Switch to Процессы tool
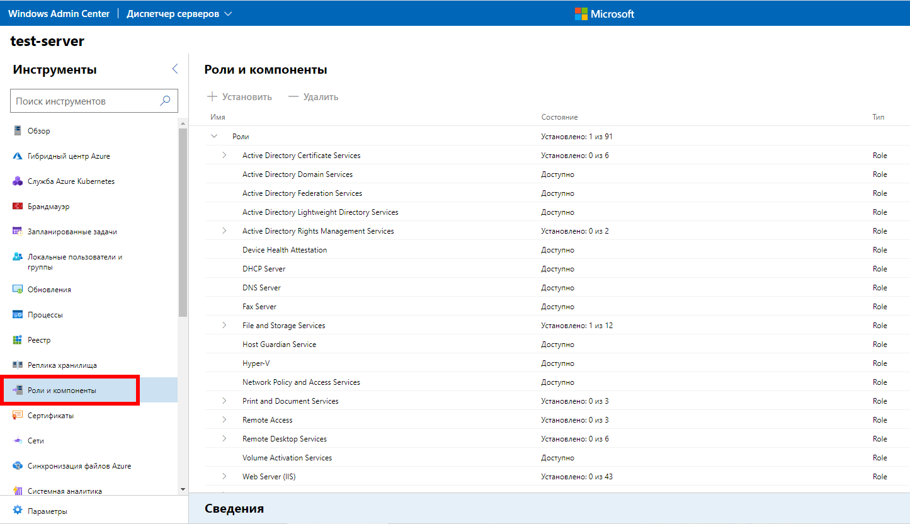Screen dimensions: 910x524 [x=45, y=315]
